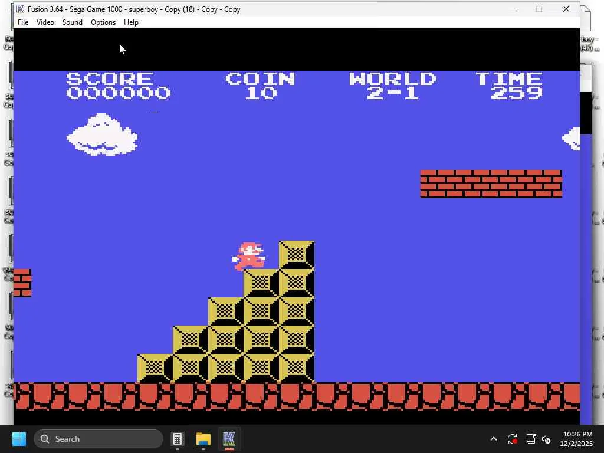Open the Windows Start menu
This screenshot has height=453, width=604.
pyautogui.click(x=19, y=439)
